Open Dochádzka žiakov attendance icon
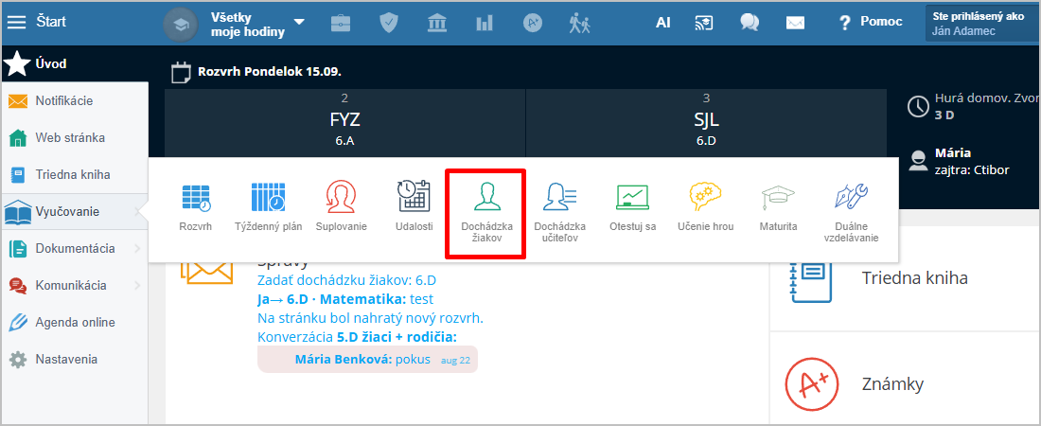This screenshot has height=426, width=1041. (486, 197)
